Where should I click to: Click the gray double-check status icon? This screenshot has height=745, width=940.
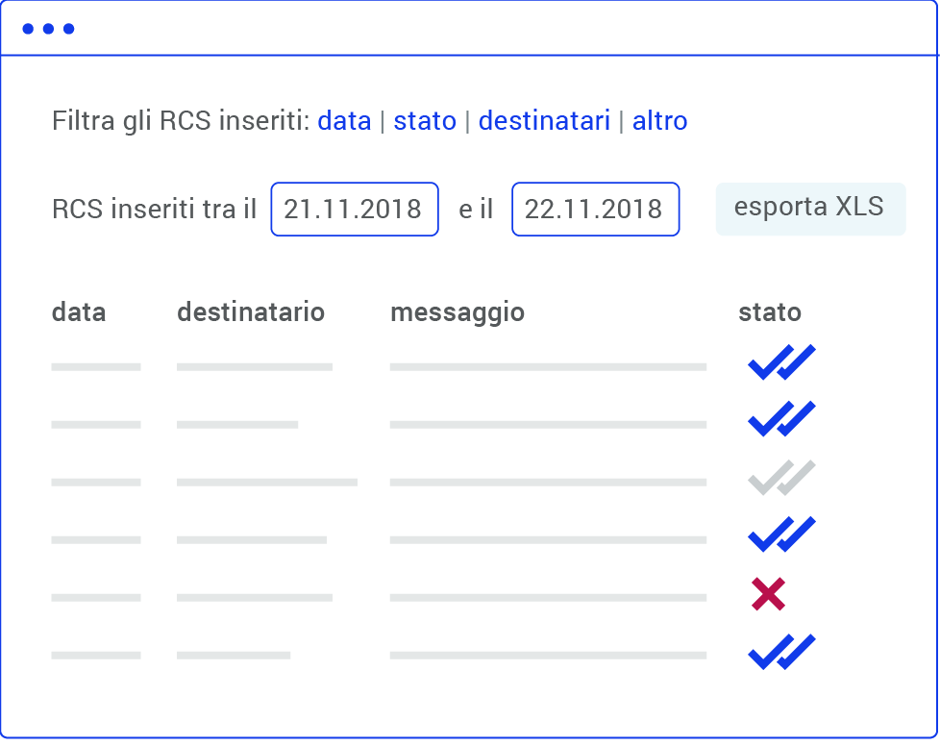tap(780, 479)
